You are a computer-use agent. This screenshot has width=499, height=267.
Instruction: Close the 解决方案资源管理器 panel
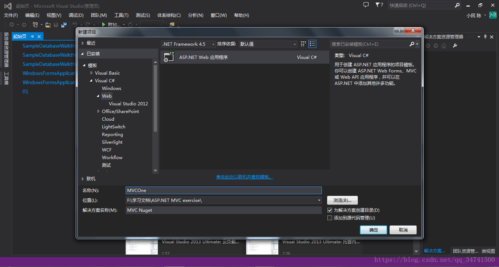492,37
